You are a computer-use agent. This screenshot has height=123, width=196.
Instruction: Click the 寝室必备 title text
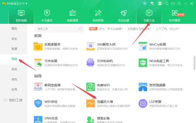pyautogui.click(x=103, y=118)
